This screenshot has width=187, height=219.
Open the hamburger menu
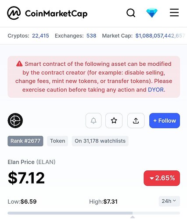click(x=174, y=13)
